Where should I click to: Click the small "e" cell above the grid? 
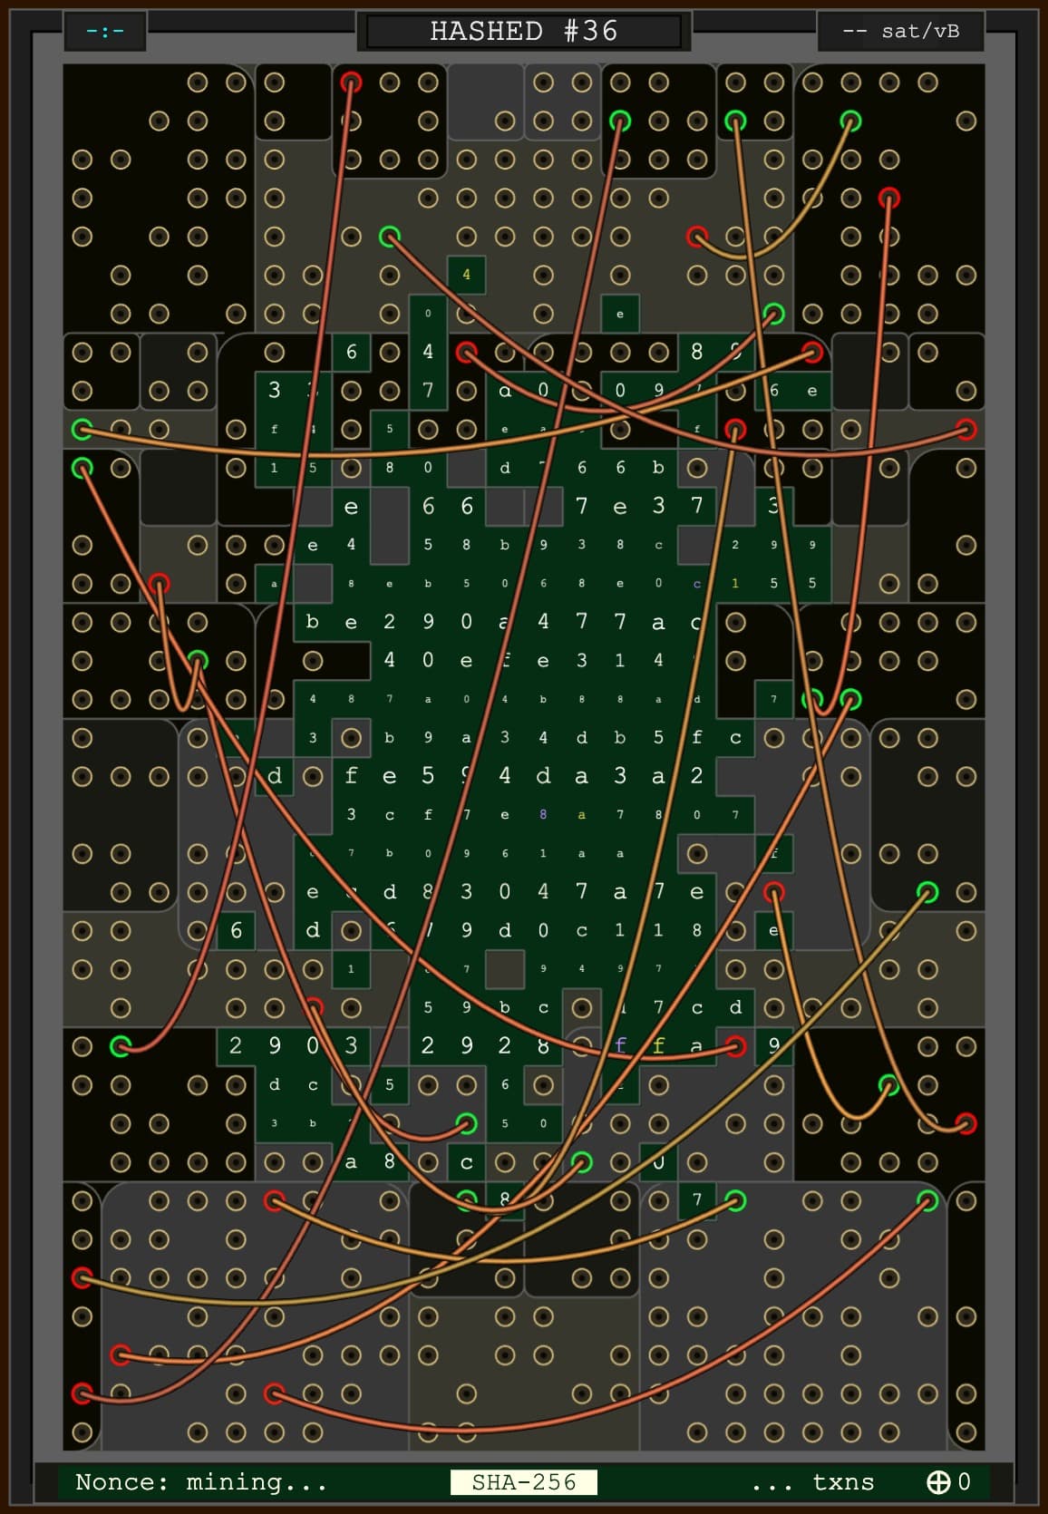(620, 314)
